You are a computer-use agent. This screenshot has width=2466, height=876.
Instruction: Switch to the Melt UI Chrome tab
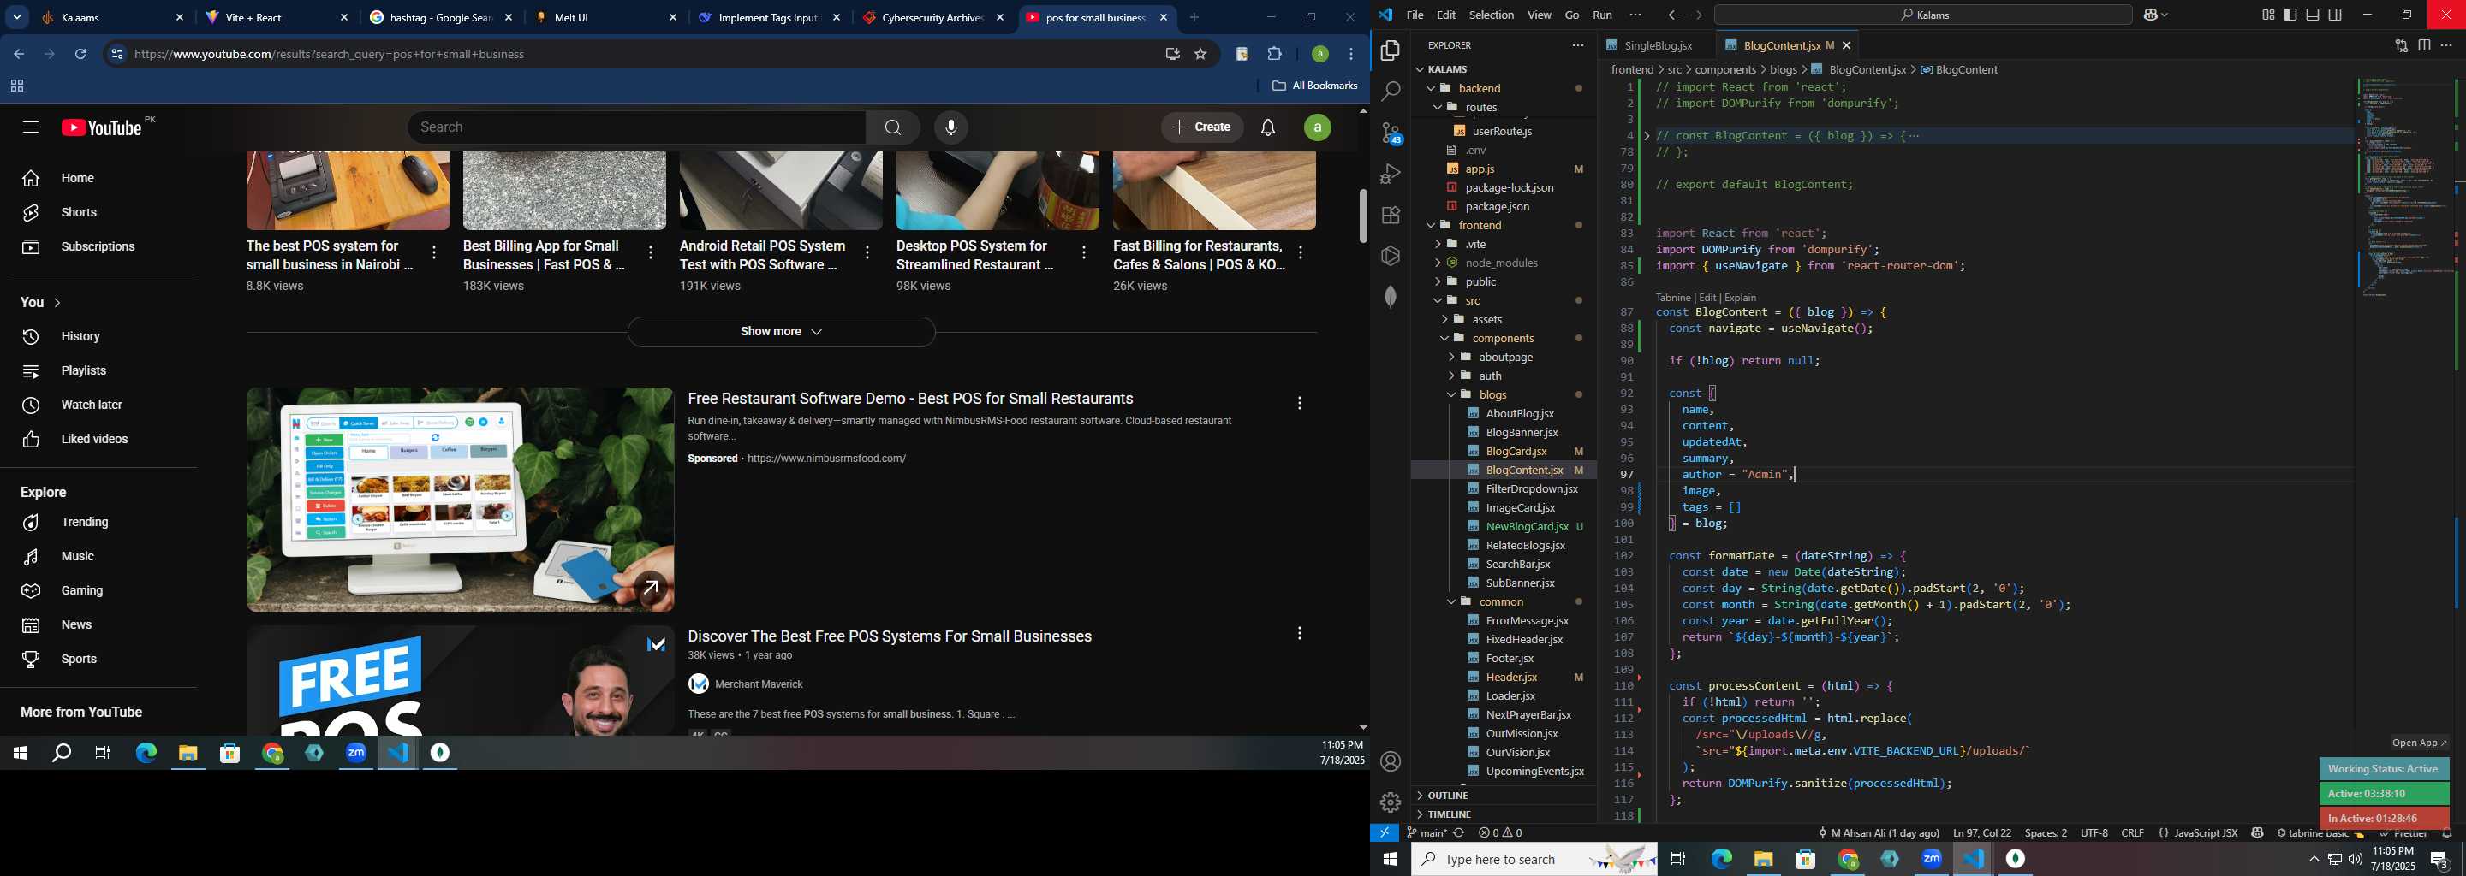point(606,17)
